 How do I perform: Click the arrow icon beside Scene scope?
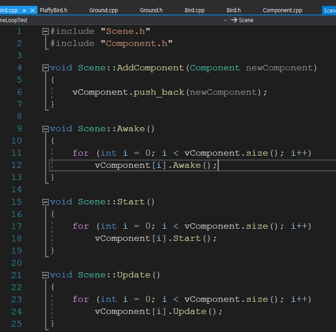(234, 20)
